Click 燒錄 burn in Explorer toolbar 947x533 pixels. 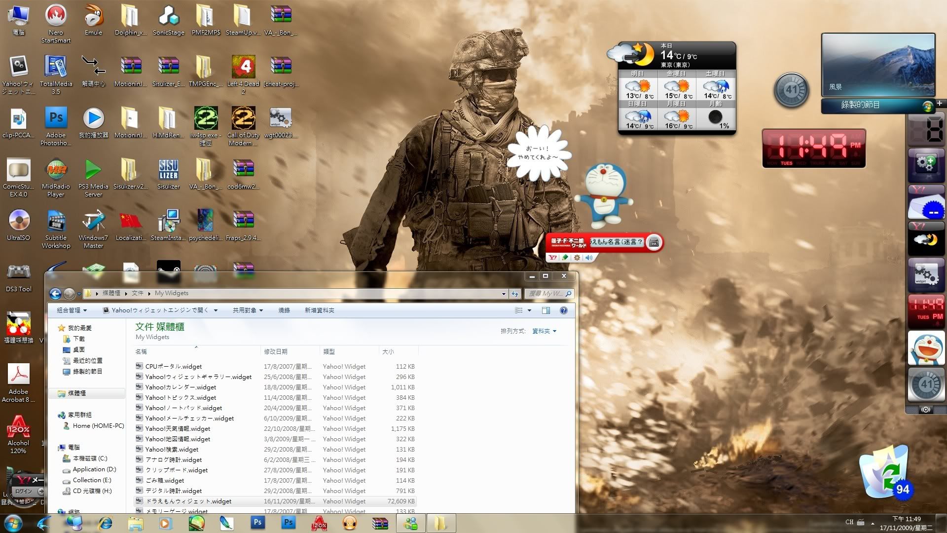coord(284,310)
